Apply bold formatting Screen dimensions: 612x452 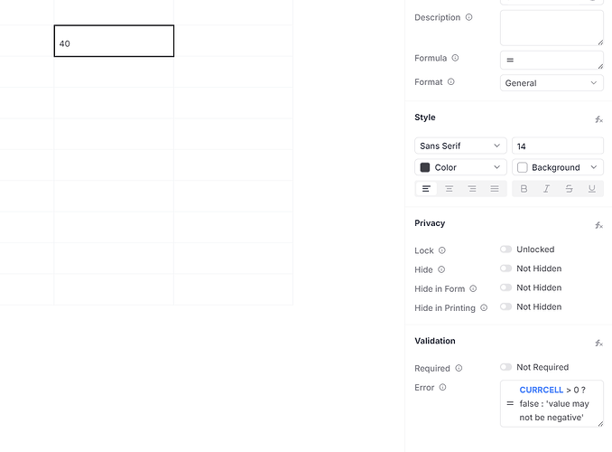coord(524,189)
